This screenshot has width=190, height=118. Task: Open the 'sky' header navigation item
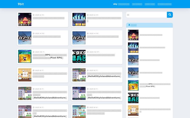121,4
